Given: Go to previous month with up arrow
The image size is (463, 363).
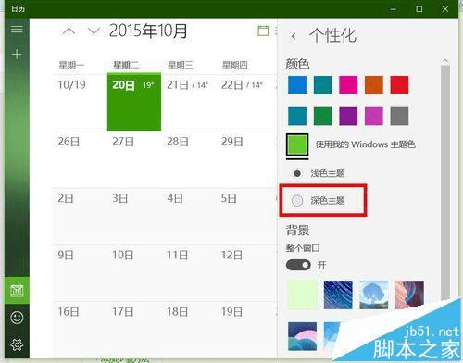Looking at the screenshot, I should point(69,31).
